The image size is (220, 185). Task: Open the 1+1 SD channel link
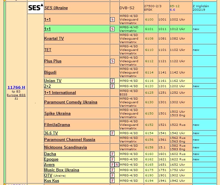[48, 19]
